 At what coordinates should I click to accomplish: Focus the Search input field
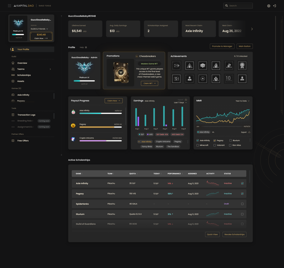(238, 6)
